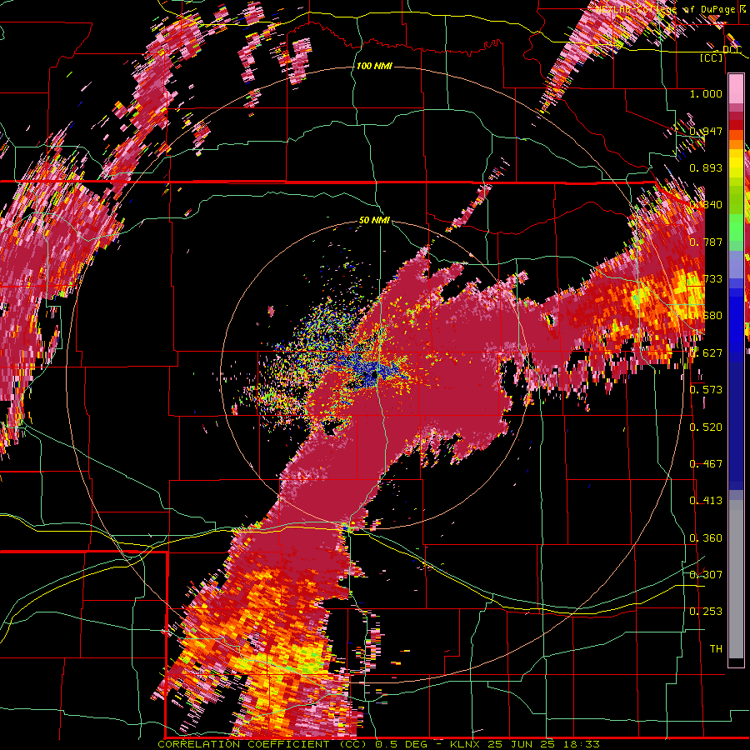
Task: Select the 0.627 scale value
Action: tap(706, 353)
